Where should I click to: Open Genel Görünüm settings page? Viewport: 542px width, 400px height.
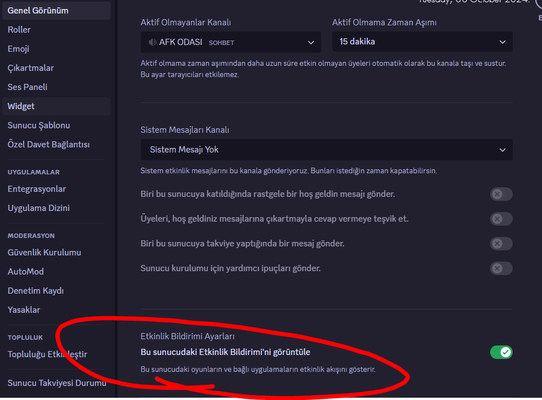tap(56, 10)
